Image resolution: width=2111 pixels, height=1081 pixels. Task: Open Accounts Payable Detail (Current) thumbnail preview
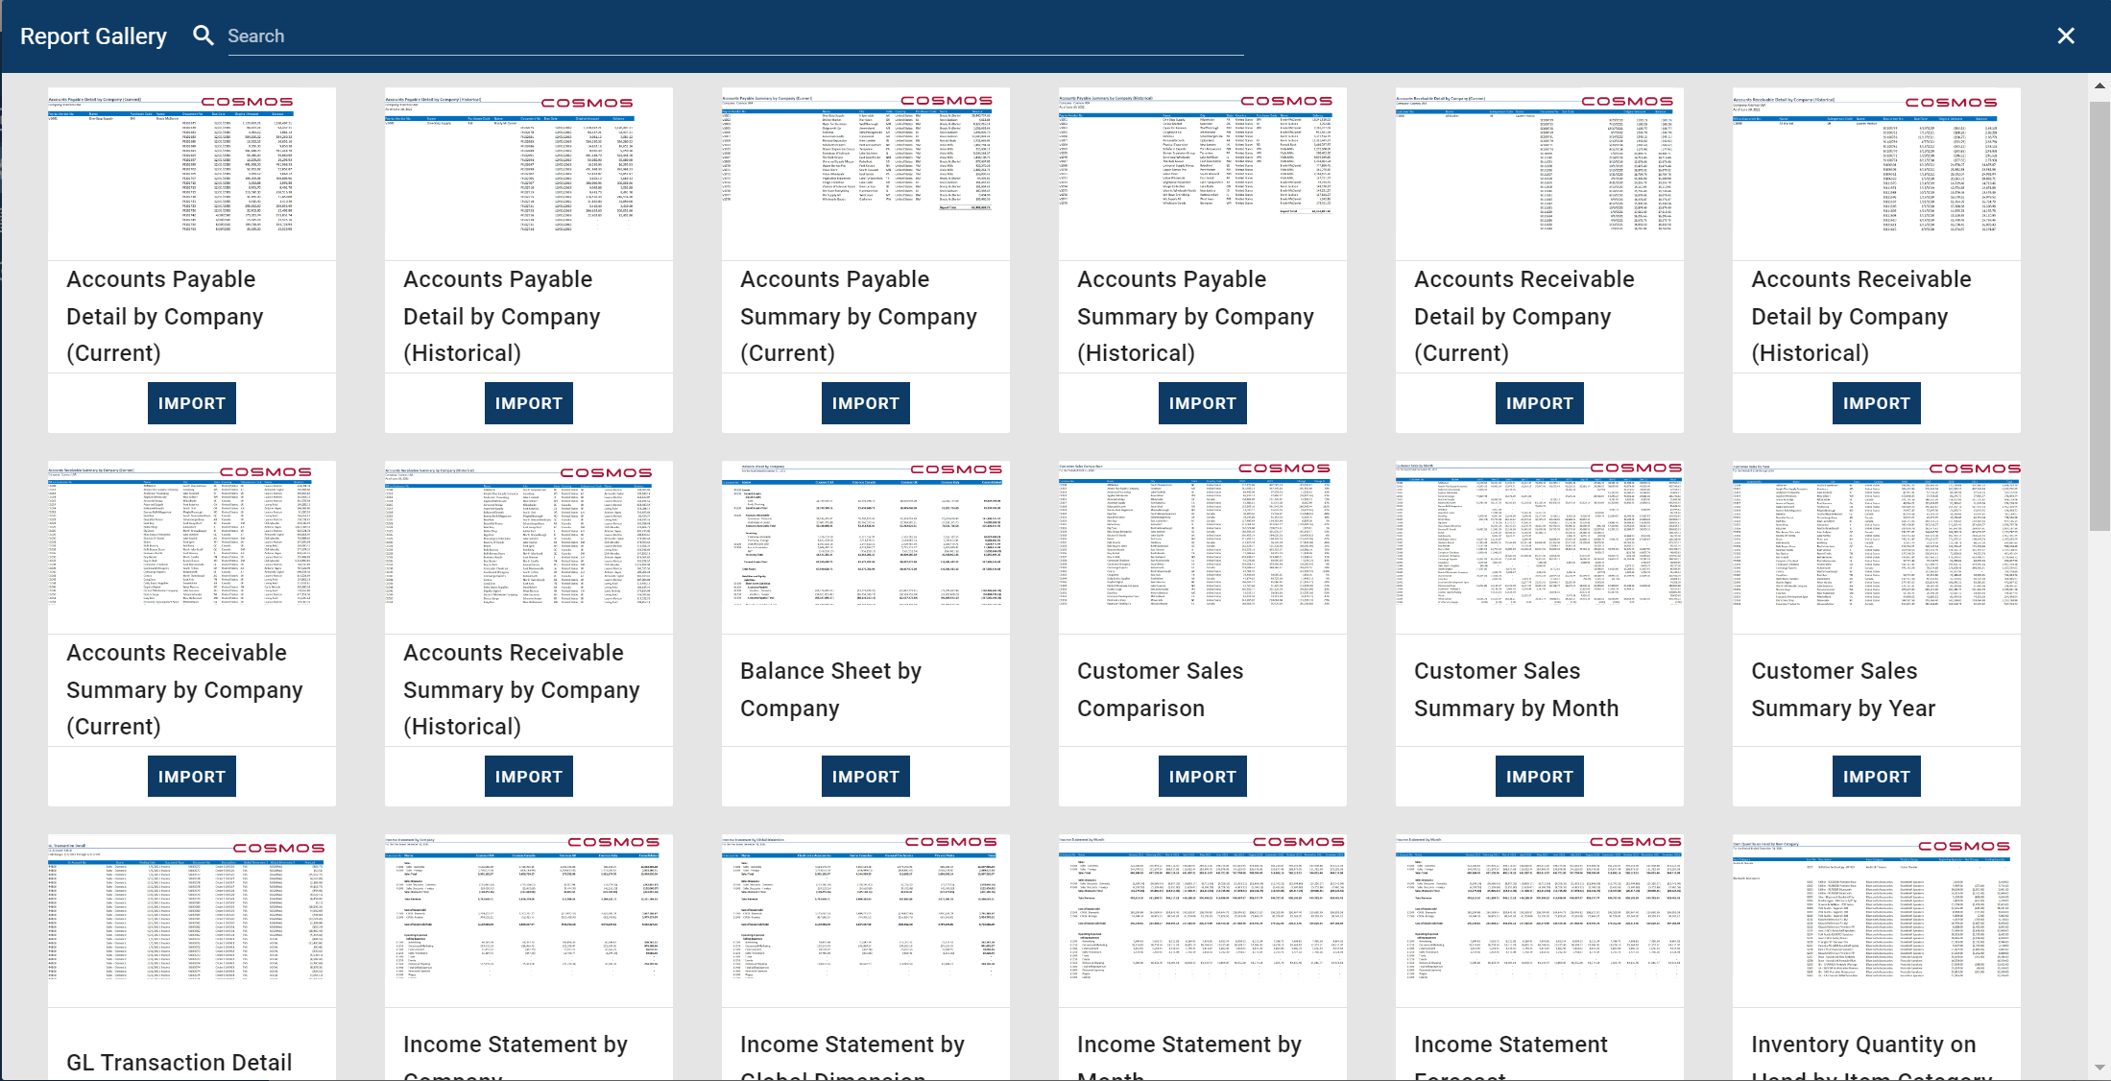tap(192, 174)
